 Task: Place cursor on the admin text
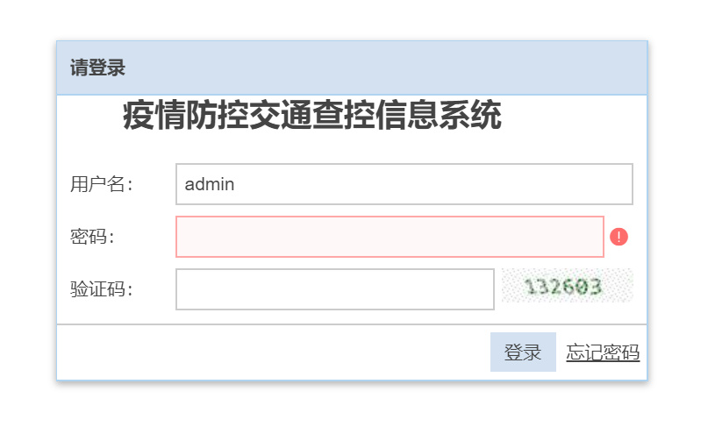pos(210,184)
